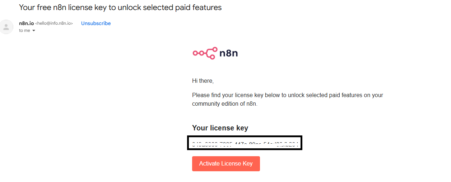Click the 'Your license key' heading
Viewport: 451px width, 182px height.
pos(220,128)
